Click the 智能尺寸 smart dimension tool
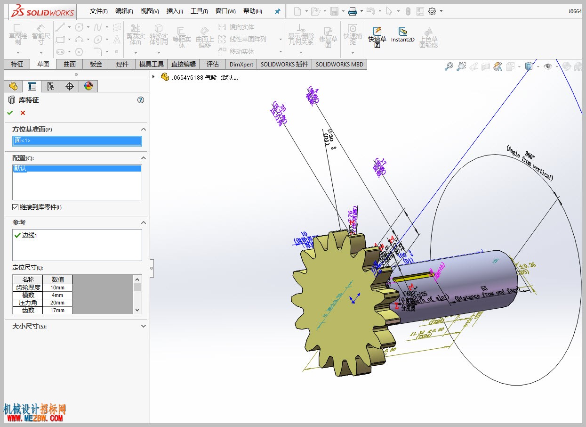Viewport: 586px width, 427px height. (41, 34)
